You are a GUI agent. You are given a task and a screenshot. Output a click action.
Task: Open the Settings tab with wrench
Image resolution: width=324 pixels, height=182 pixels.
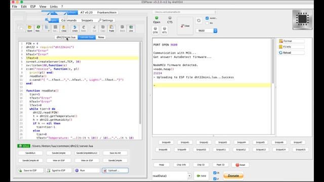(x=106, y=20)
